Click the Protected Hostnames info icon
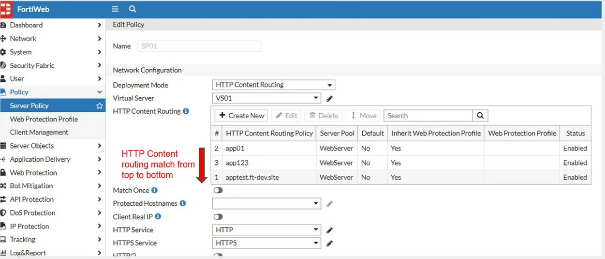 (183, 203)
